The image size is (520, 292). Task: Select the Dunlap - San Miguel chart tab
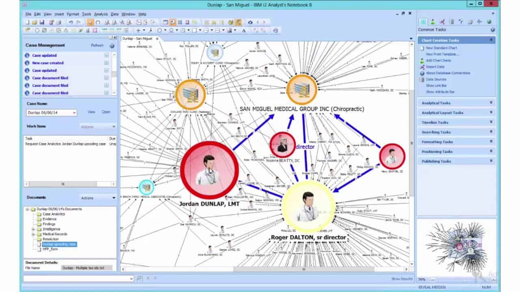tap(138, 39)
